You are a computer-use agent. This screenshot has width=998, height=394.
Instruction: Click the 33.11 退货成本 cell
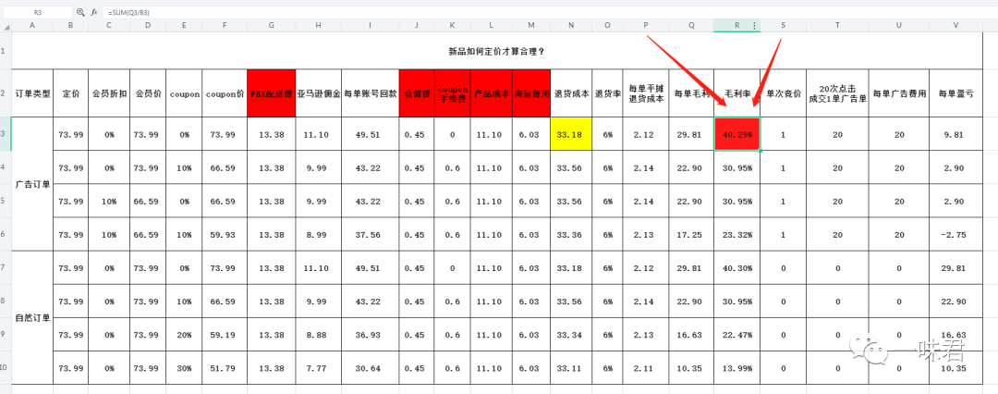pos(571,368)
